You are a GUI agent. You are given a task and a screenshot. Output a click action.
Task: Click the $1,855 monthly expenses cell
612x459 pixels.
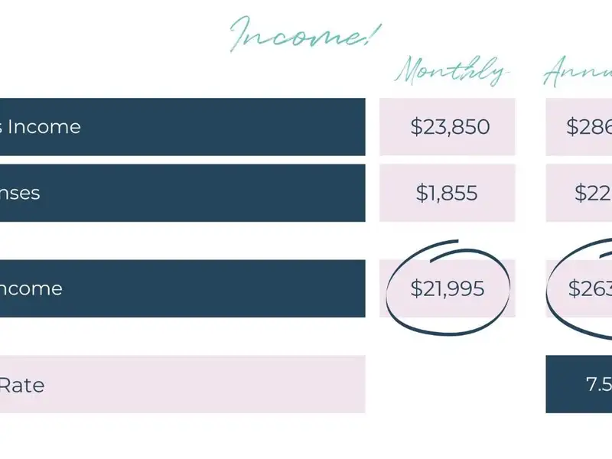(x=448, y=193)
